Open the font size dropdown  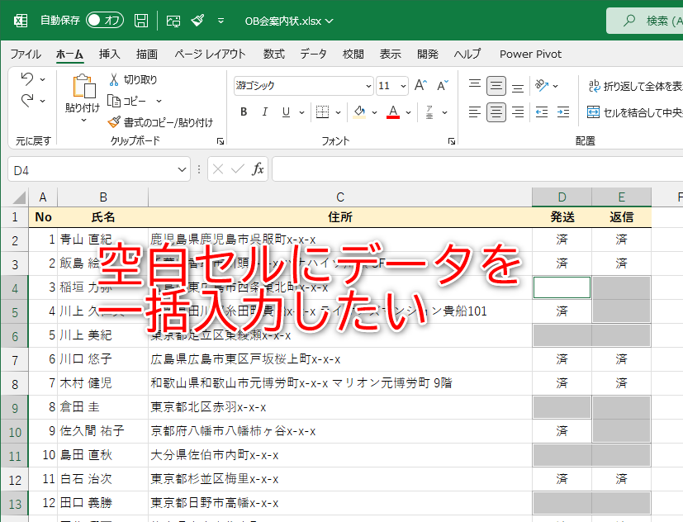pos(402,86)
